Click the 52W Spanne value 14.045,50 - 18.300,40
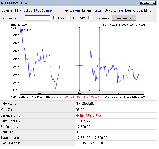159x149 pixels. tap(92, 143)
